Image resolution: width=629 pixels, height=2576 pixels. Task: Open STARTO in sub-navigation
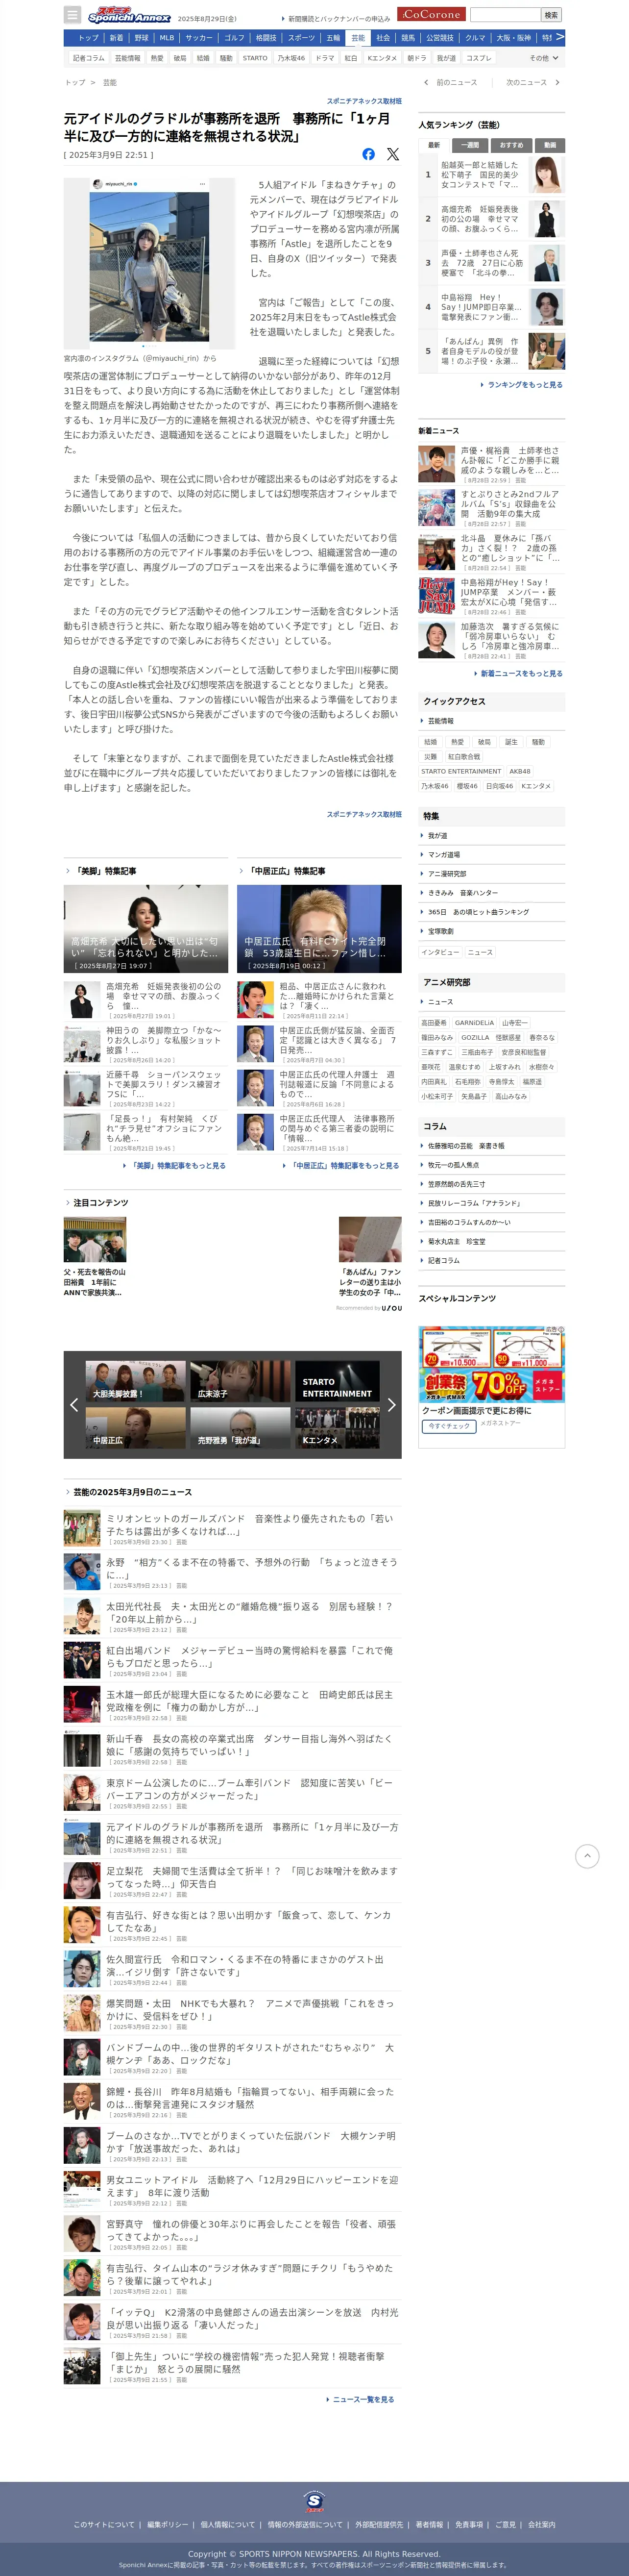tap(255, 58)
